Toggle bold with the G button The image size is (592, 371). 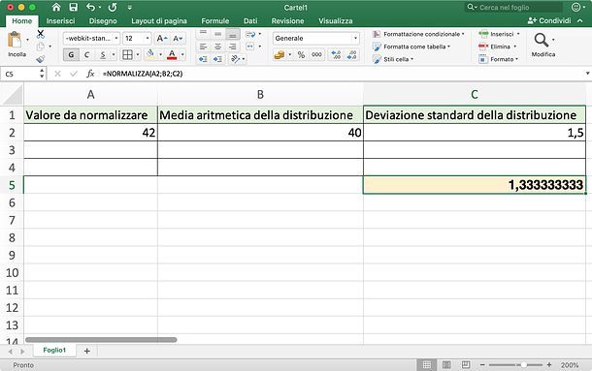click(x=71, y=55)
